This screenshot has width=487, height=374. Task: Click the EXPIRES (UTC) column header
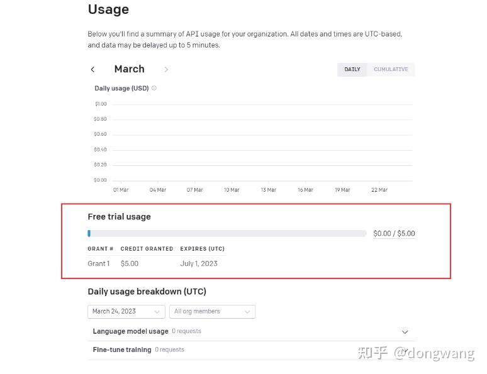point(202,249)
